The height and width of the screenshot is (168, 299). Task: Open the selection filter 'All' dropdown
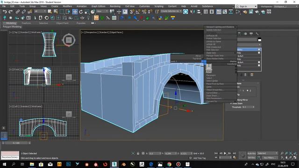[40, 11]
